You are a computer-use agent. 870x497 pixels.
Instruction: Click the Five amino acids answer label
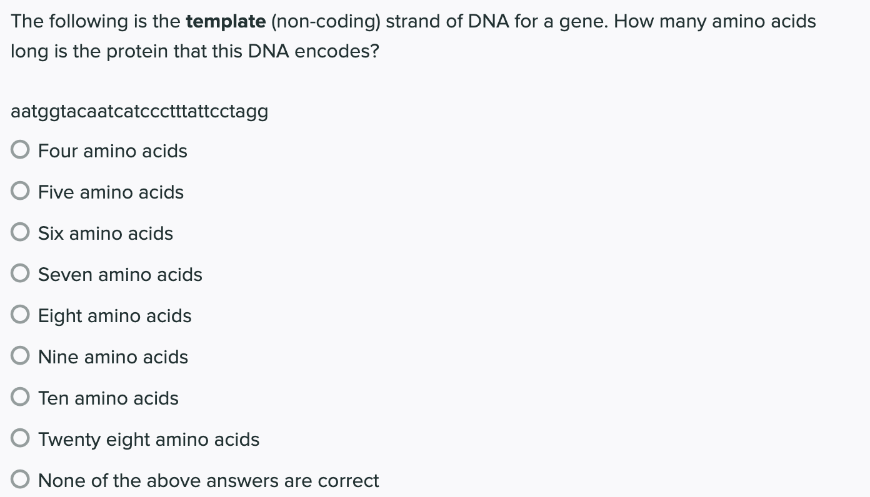pyautogui.click(x=111, y=192)
